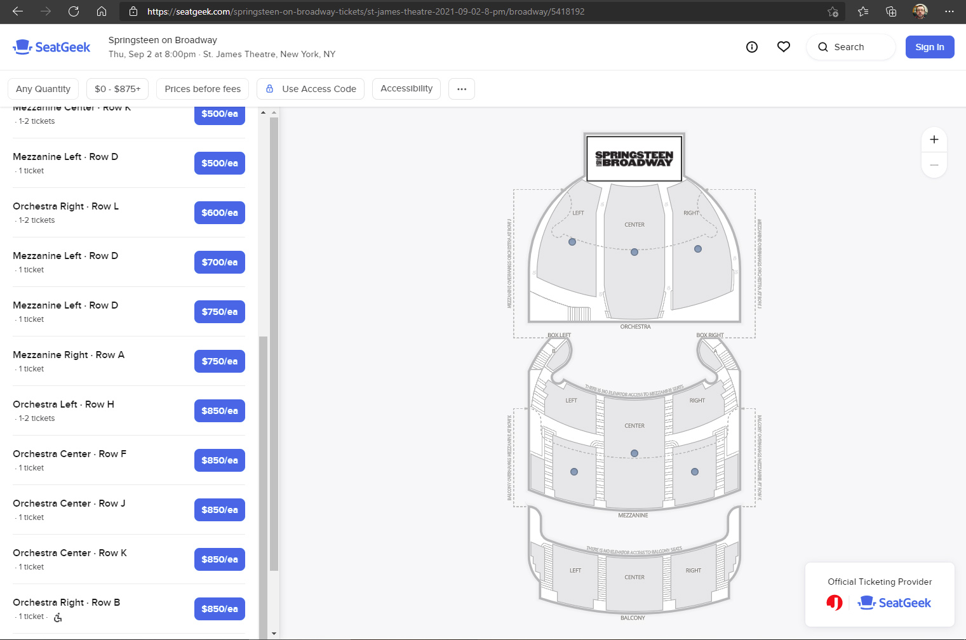Screen dimensions: 966x640
Task: Open the browser profile avatar
Action: click(x=920, y=11)
